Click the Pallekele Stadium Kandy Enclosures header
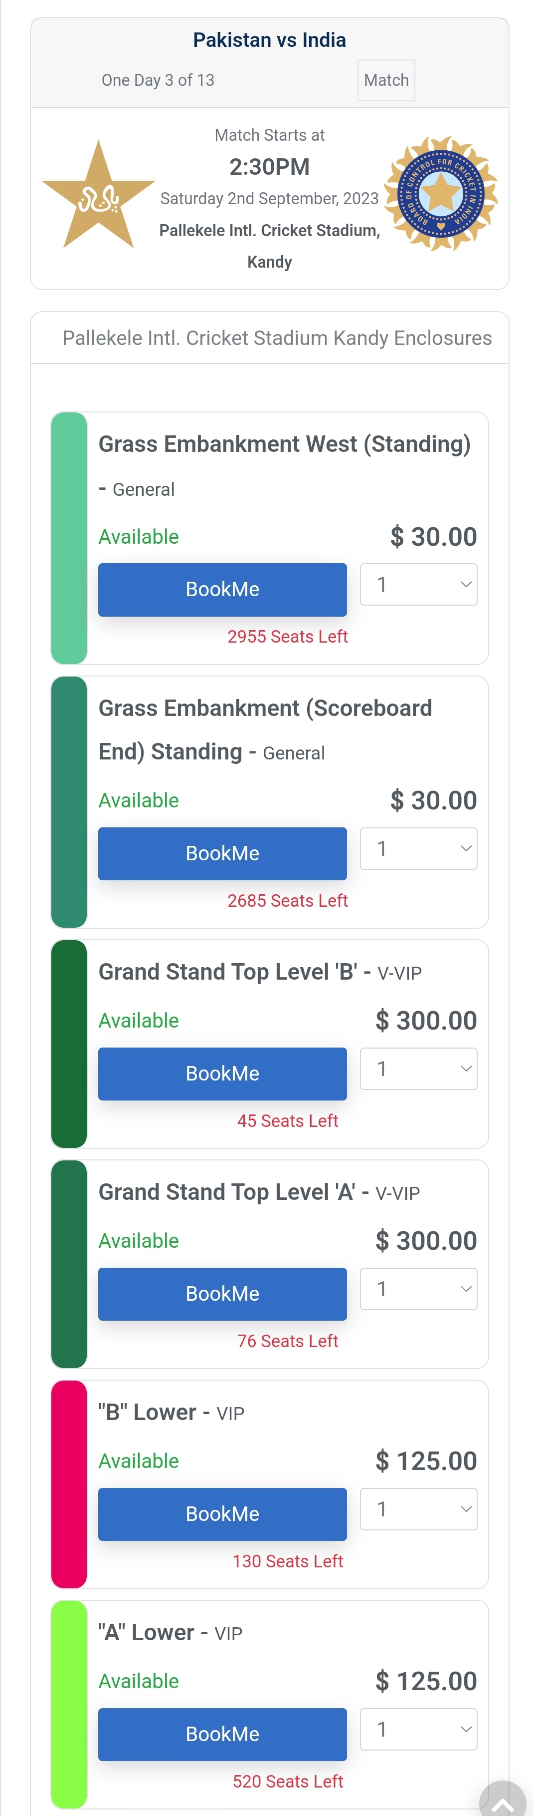This screenshot has width=534, height=1816. [277, 339]
